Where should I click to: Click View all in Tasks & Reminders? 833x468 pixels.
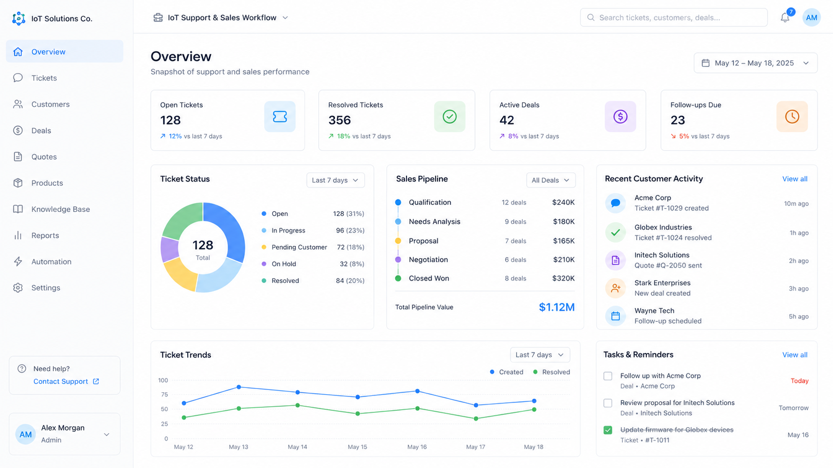(795, 355)
